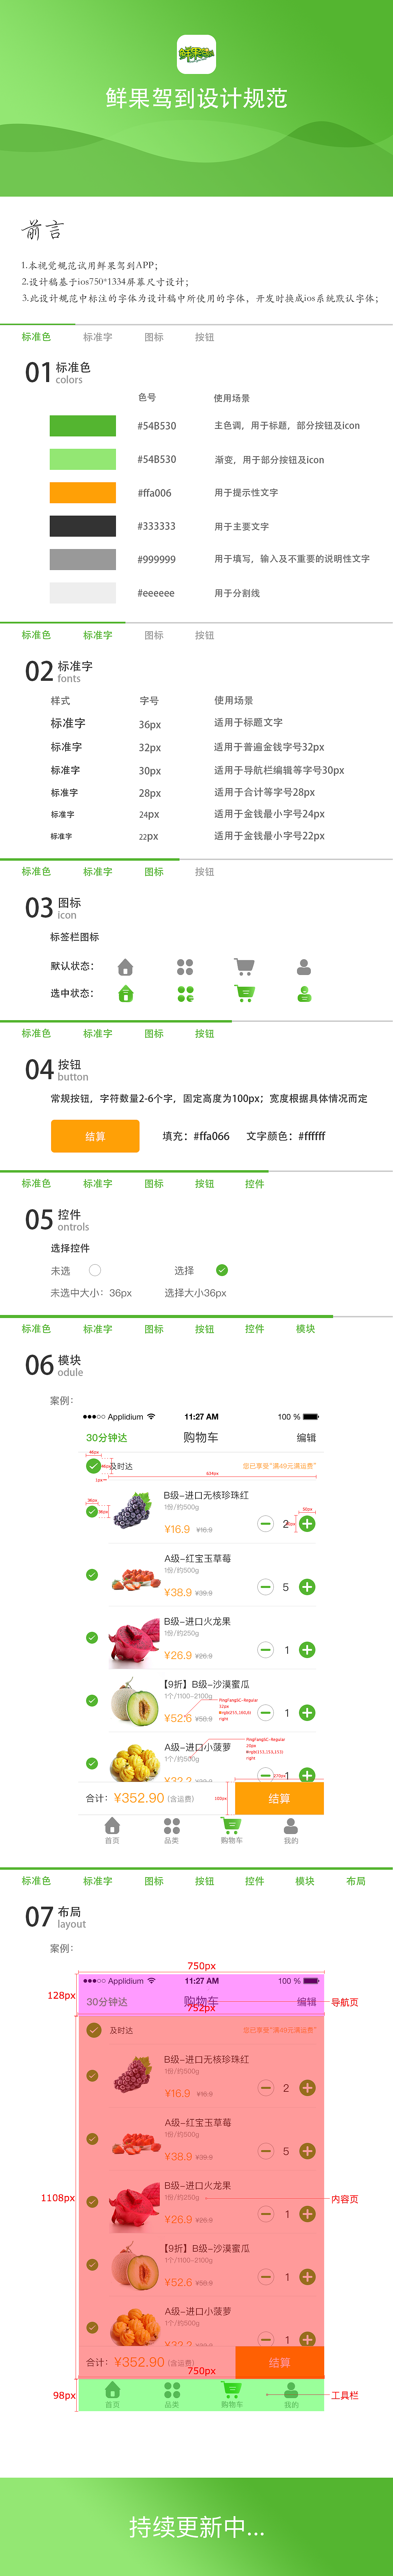
Task: Decrease 沙漠蜜瓜 quantity in section 06 mockup
Action: 265,1713
